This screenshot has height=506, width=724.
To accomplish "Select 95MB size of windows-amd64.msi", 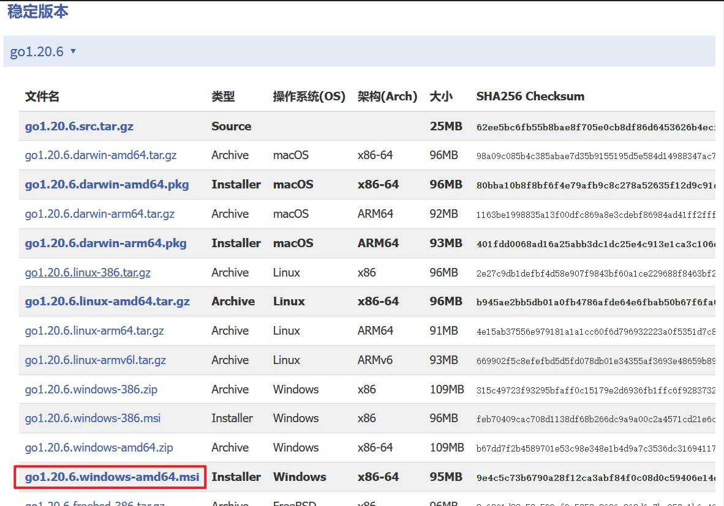I will tap(446, 477).
